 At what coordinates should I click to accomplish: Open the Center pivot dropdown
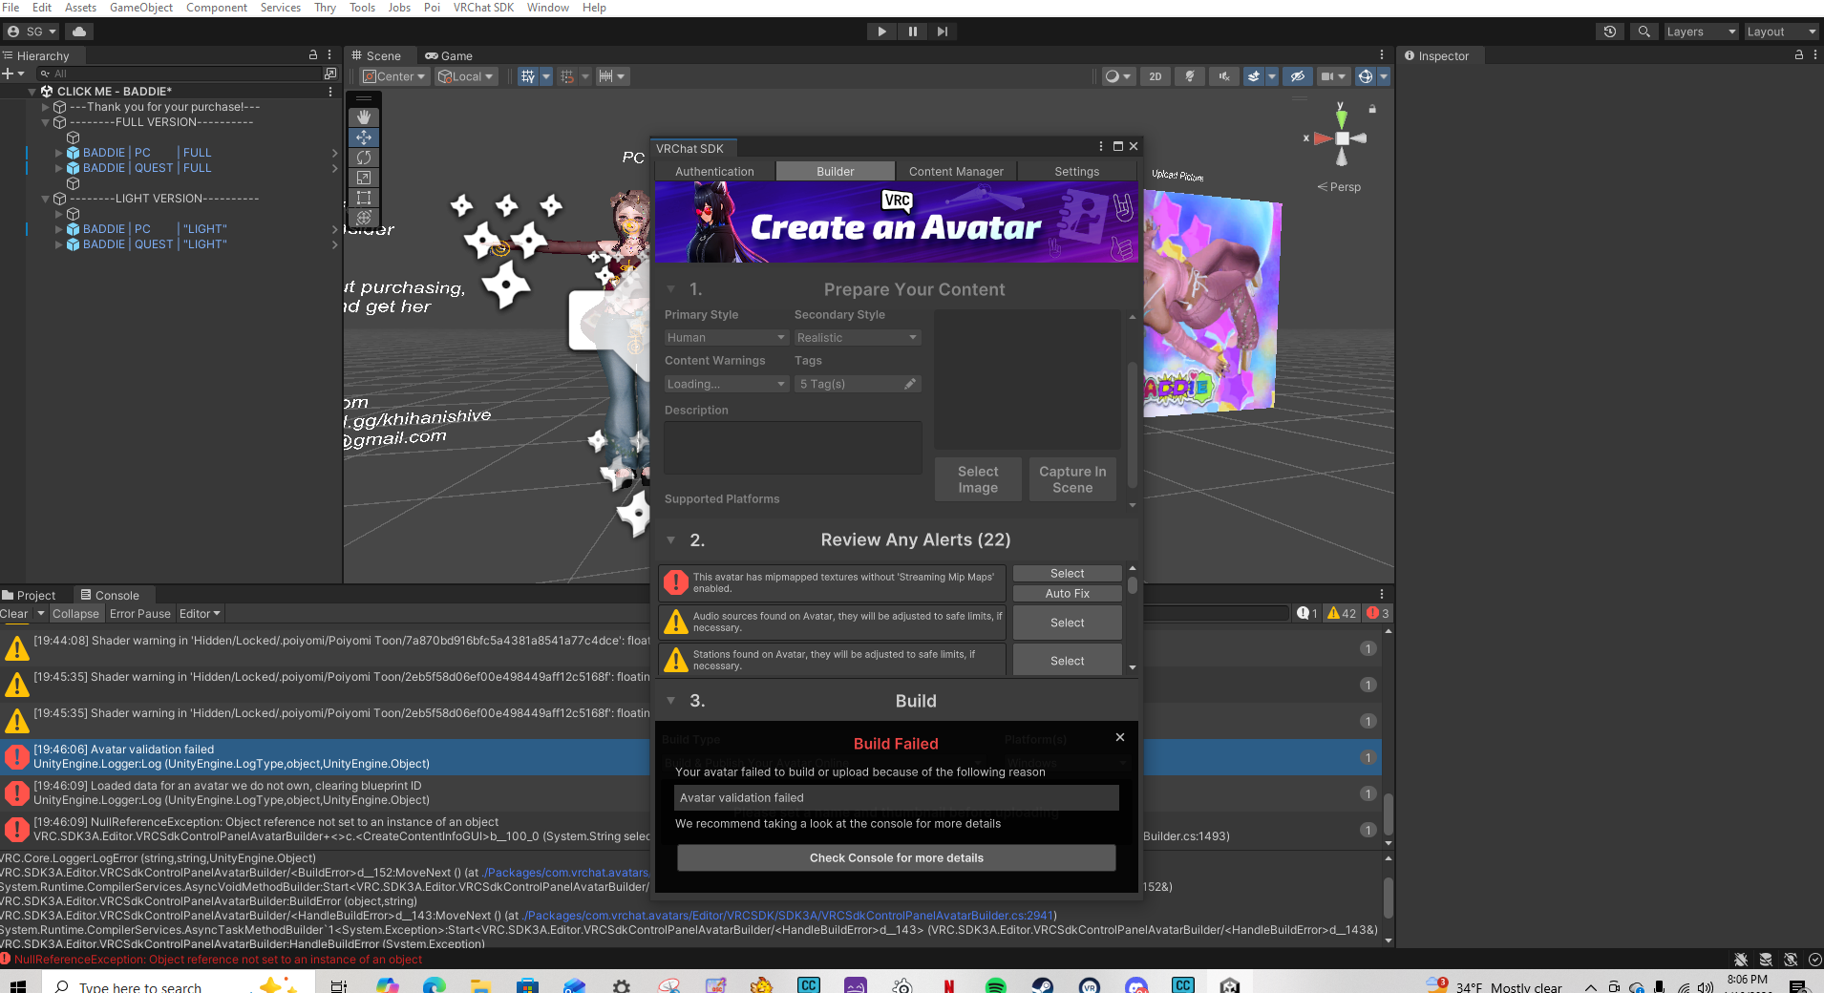pos(394,76)
